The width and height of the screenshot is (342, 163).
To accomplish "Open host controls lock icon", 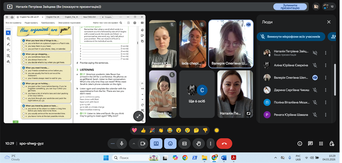I will coord(332,143).
